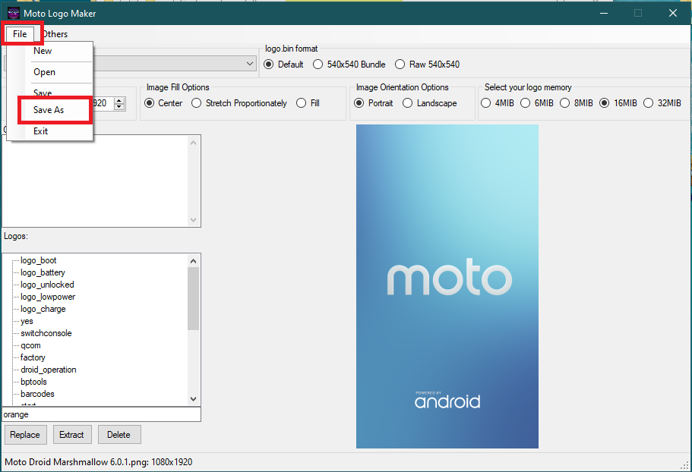
Task: Click Logos list scrollbar down arrow
Action: [x=193, y=399]
